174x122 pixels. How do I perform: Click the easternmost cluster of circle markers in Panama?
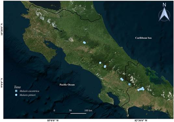point(141,89)
